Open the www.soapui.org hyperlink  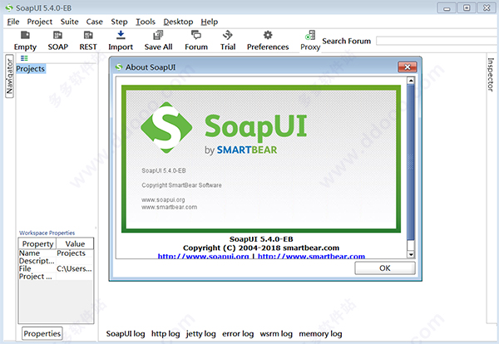click(x=203, y=256)
